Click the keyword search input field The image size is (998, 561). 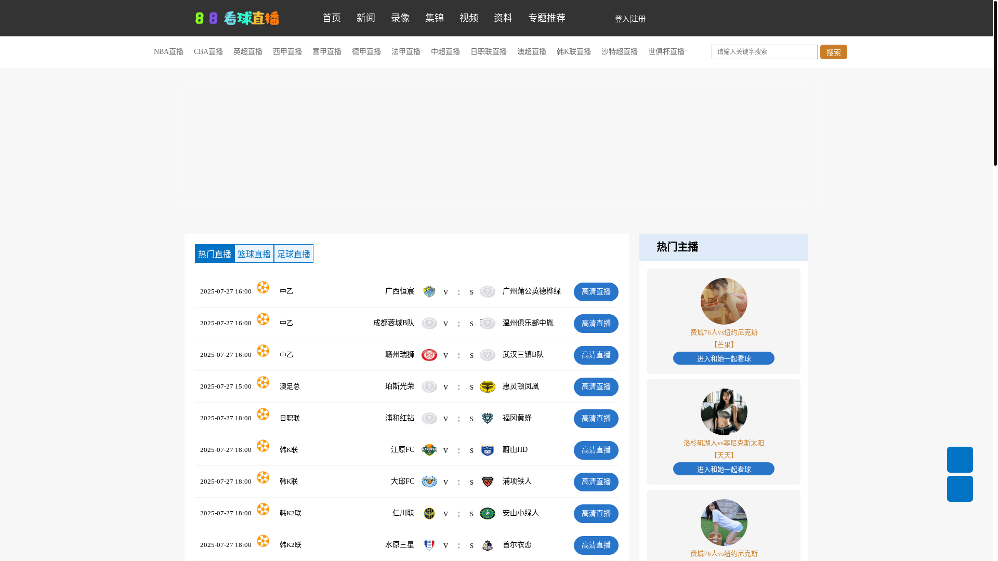pyautogui.click(x=765, y=52)
